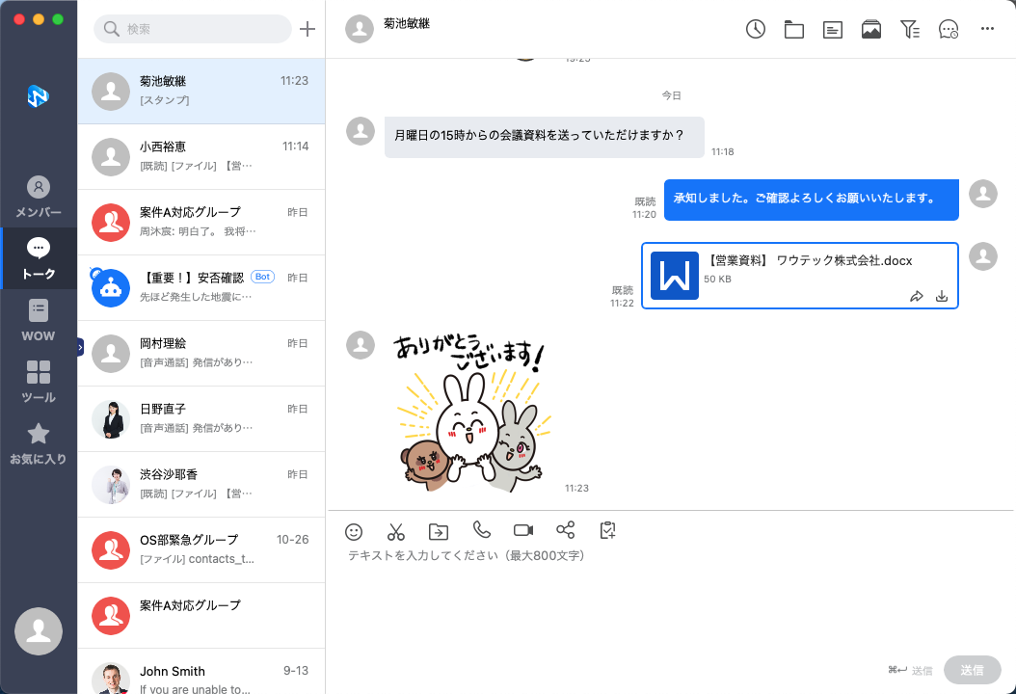The height and width of the screenshot is (694, 1016).
Task: Click the scissors screen capture icon
Action: [396, 532]
